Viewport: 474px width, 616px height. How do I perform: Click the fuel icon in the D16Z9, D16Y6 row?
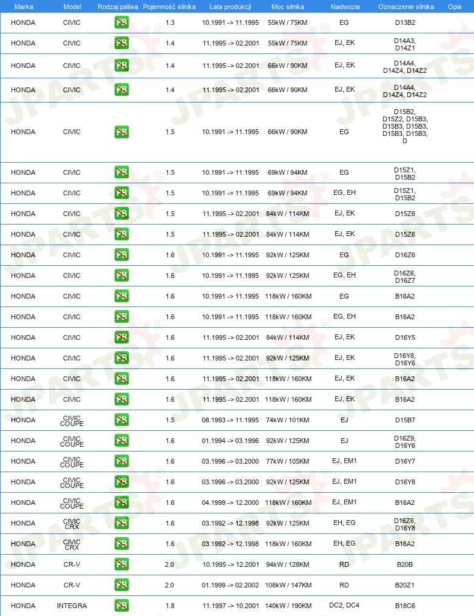coord(122,441)
